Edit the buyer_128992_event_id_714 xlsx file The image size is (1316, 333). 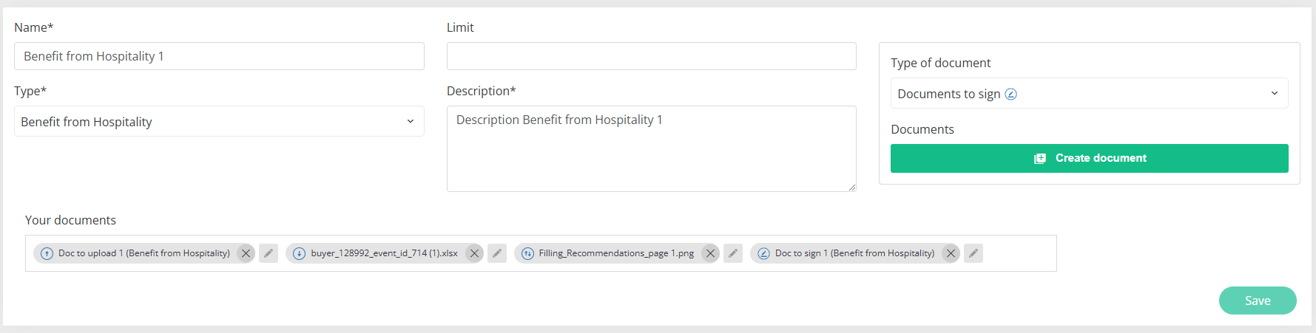click(x=497, y=253)
